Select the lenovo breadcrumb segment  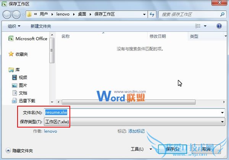63,14
